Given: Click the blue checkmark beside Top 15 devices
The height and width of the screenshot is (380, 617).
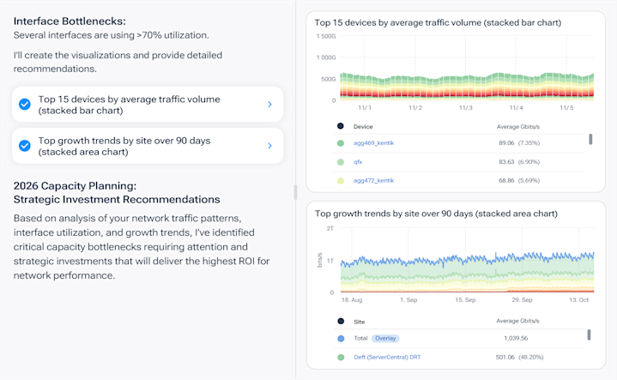Looking at the screenshot, I should [x=25, y=105].
